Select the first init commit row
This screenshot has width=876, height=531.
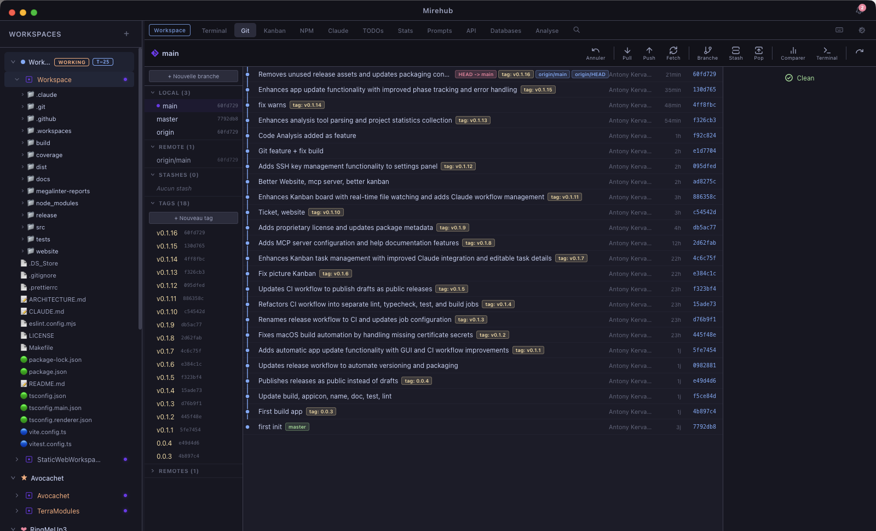click(383, 426)
